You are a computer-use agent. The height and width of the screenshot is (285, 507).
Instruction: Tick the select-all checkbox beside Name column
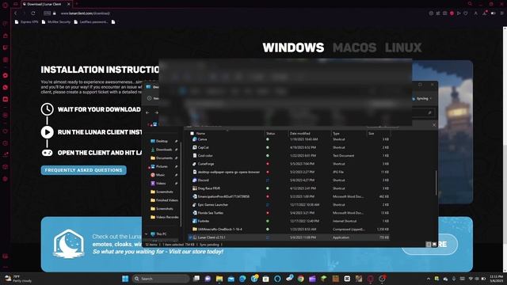coord(192,133)
